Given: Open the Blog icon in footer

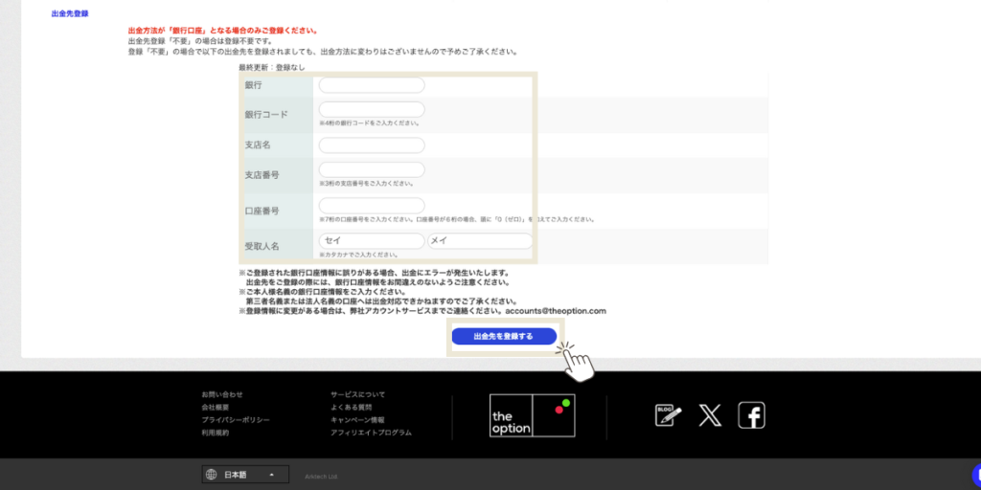Looking at the screenshot, I should click(x=668, y=415).
